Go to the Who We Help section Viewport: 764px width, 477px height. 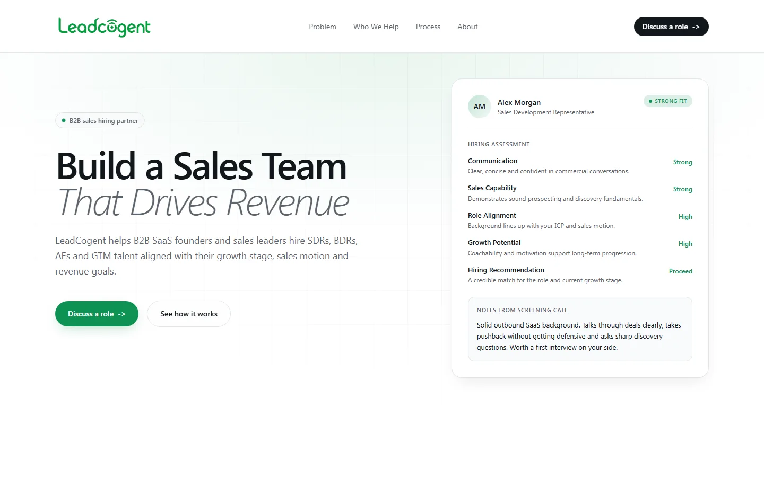376,26
